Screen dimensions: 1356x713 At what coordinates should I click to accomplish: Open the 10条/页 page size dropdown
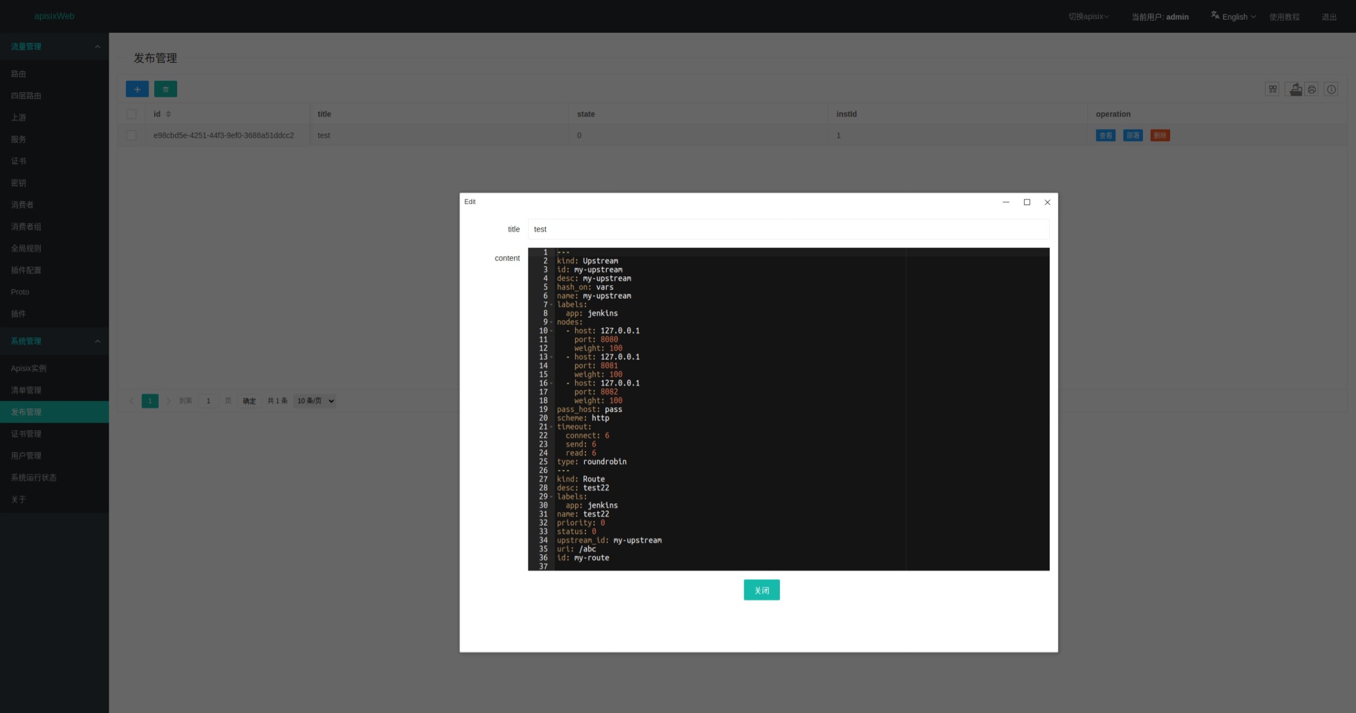click(314, 401)
